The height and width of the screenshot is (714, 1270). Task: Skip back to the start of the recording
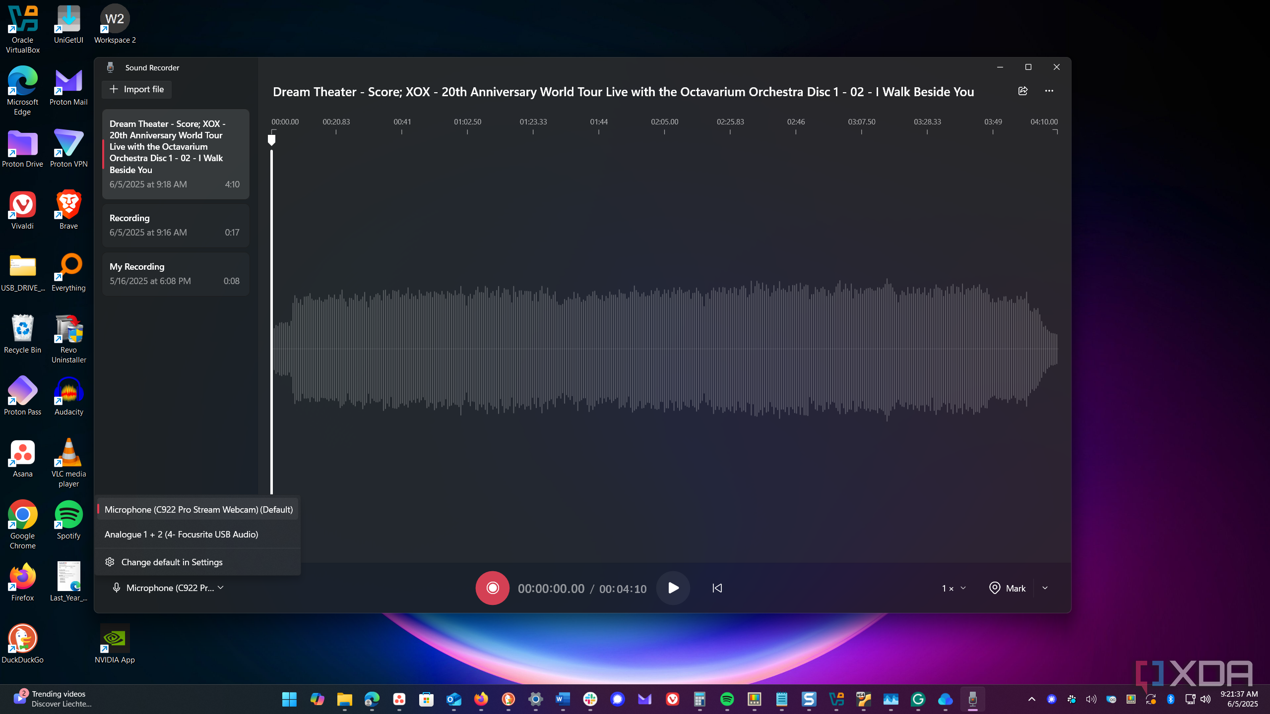pos(717,588)
